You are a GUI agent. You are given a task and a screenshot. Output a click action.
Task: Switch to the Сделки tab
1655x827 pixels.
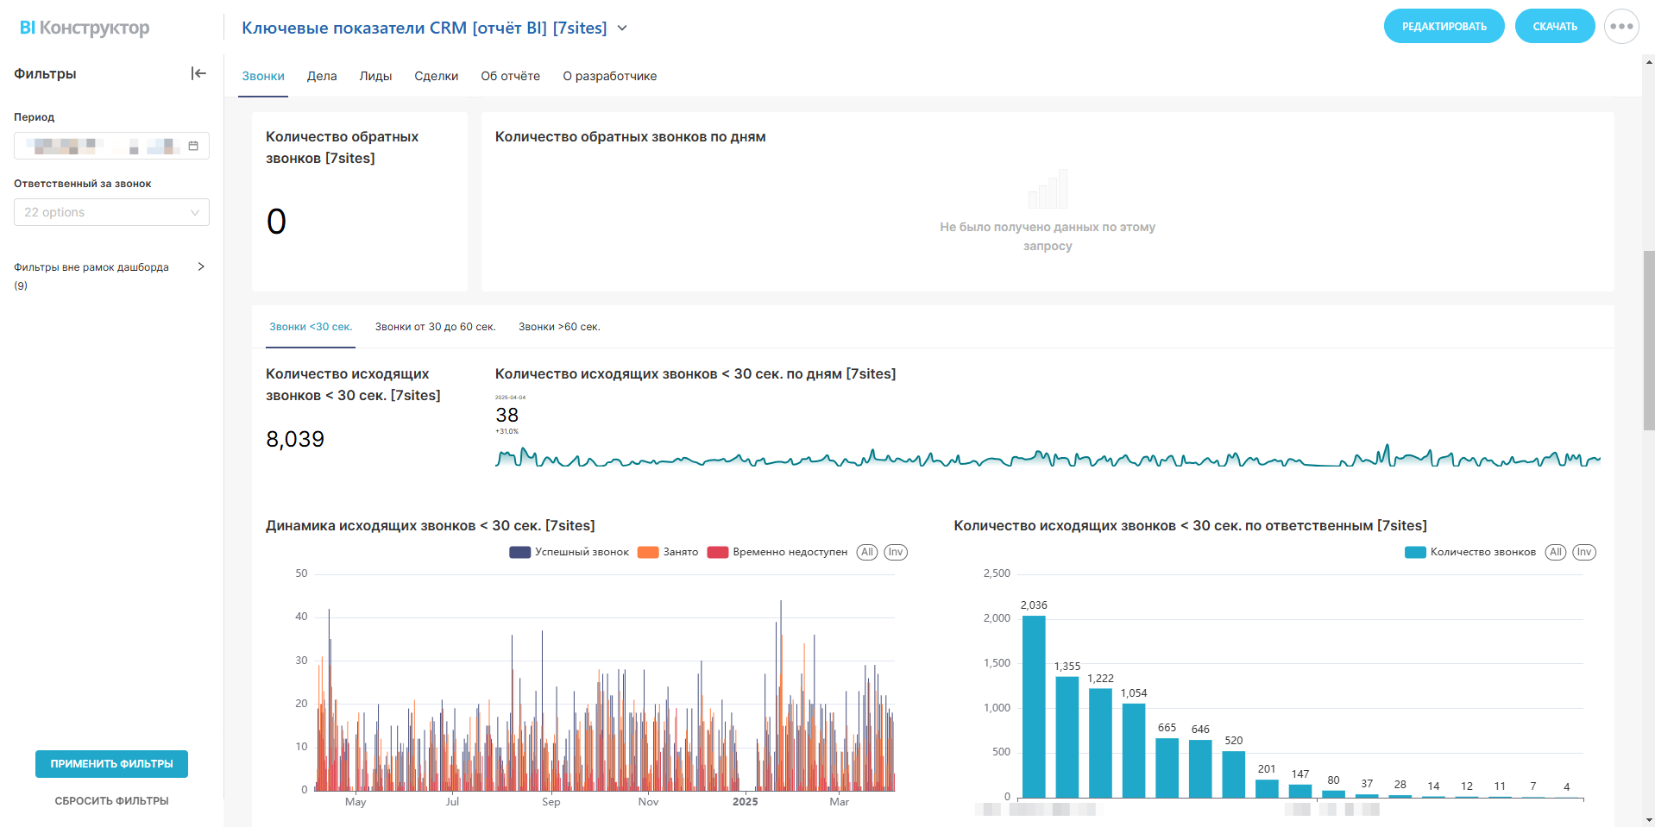click(x=436, y=76)
